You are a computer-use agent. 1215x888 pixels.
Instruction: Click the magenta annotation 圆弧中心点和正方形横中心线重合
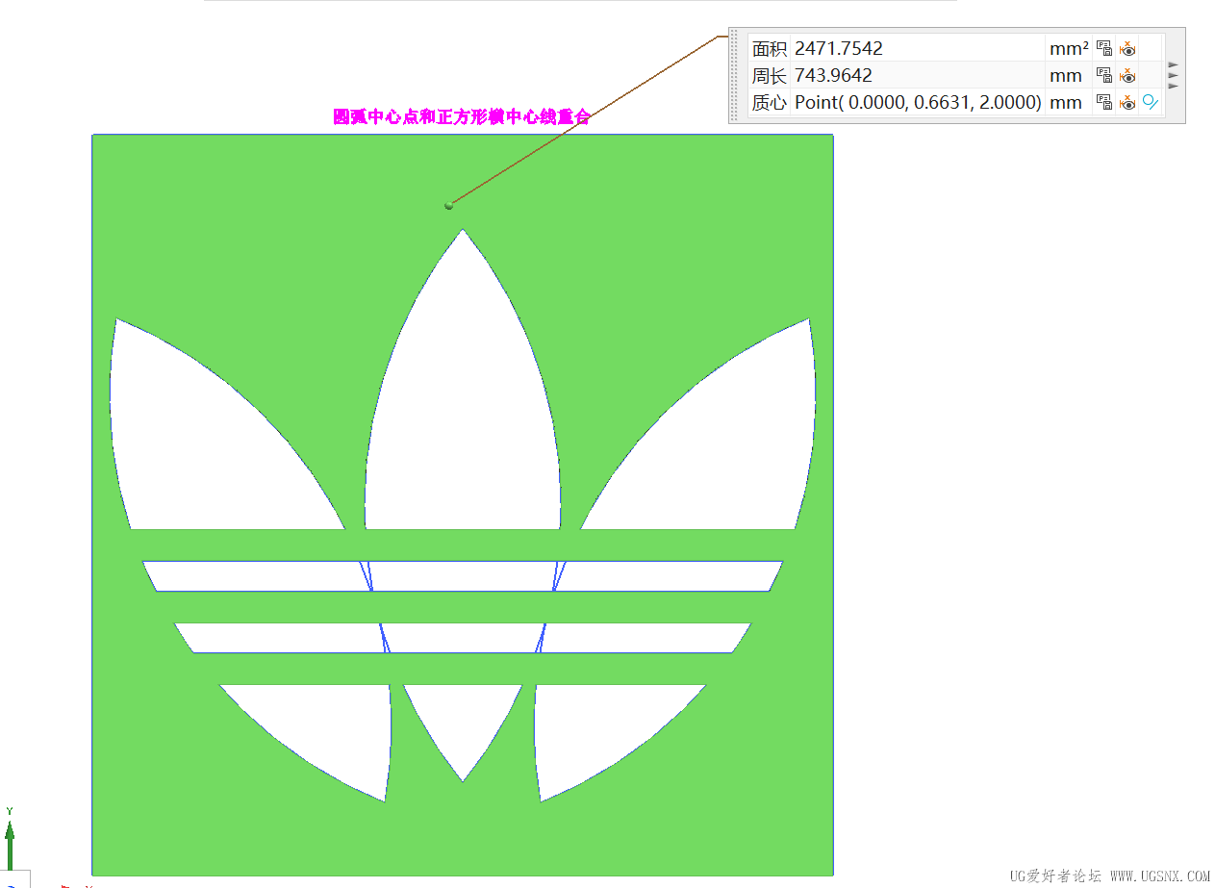pos(461,117)
